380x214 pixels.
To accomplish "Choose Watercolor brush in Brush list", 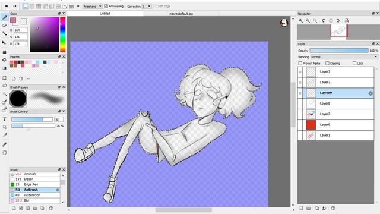I will click(35, 195).
